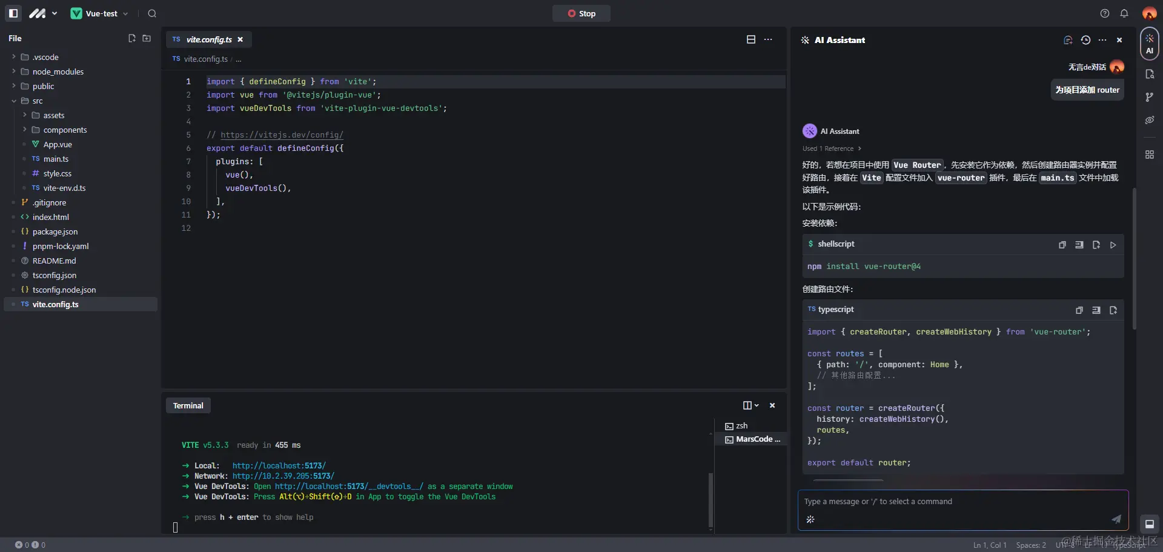Copy the typescript code block
This screenshot has width=1163, height=552.
pos(1079,310)
